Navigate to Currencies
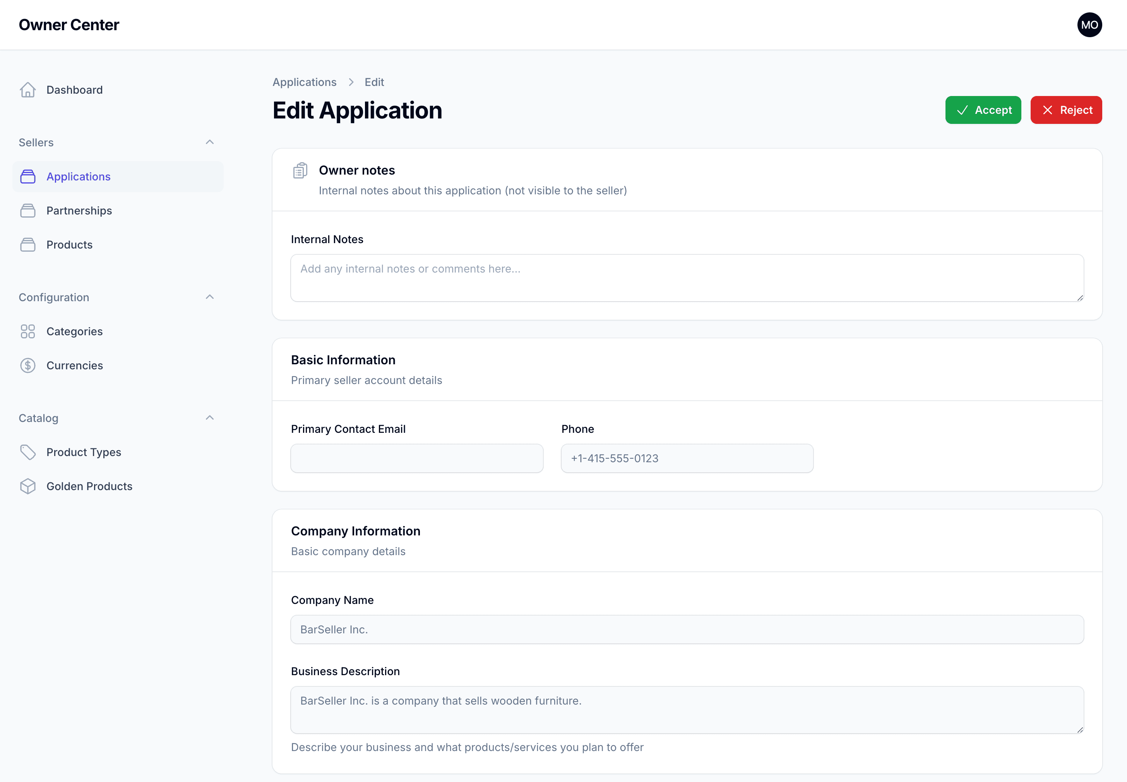This screenshot has width=1127, height=782. [118, 365]
